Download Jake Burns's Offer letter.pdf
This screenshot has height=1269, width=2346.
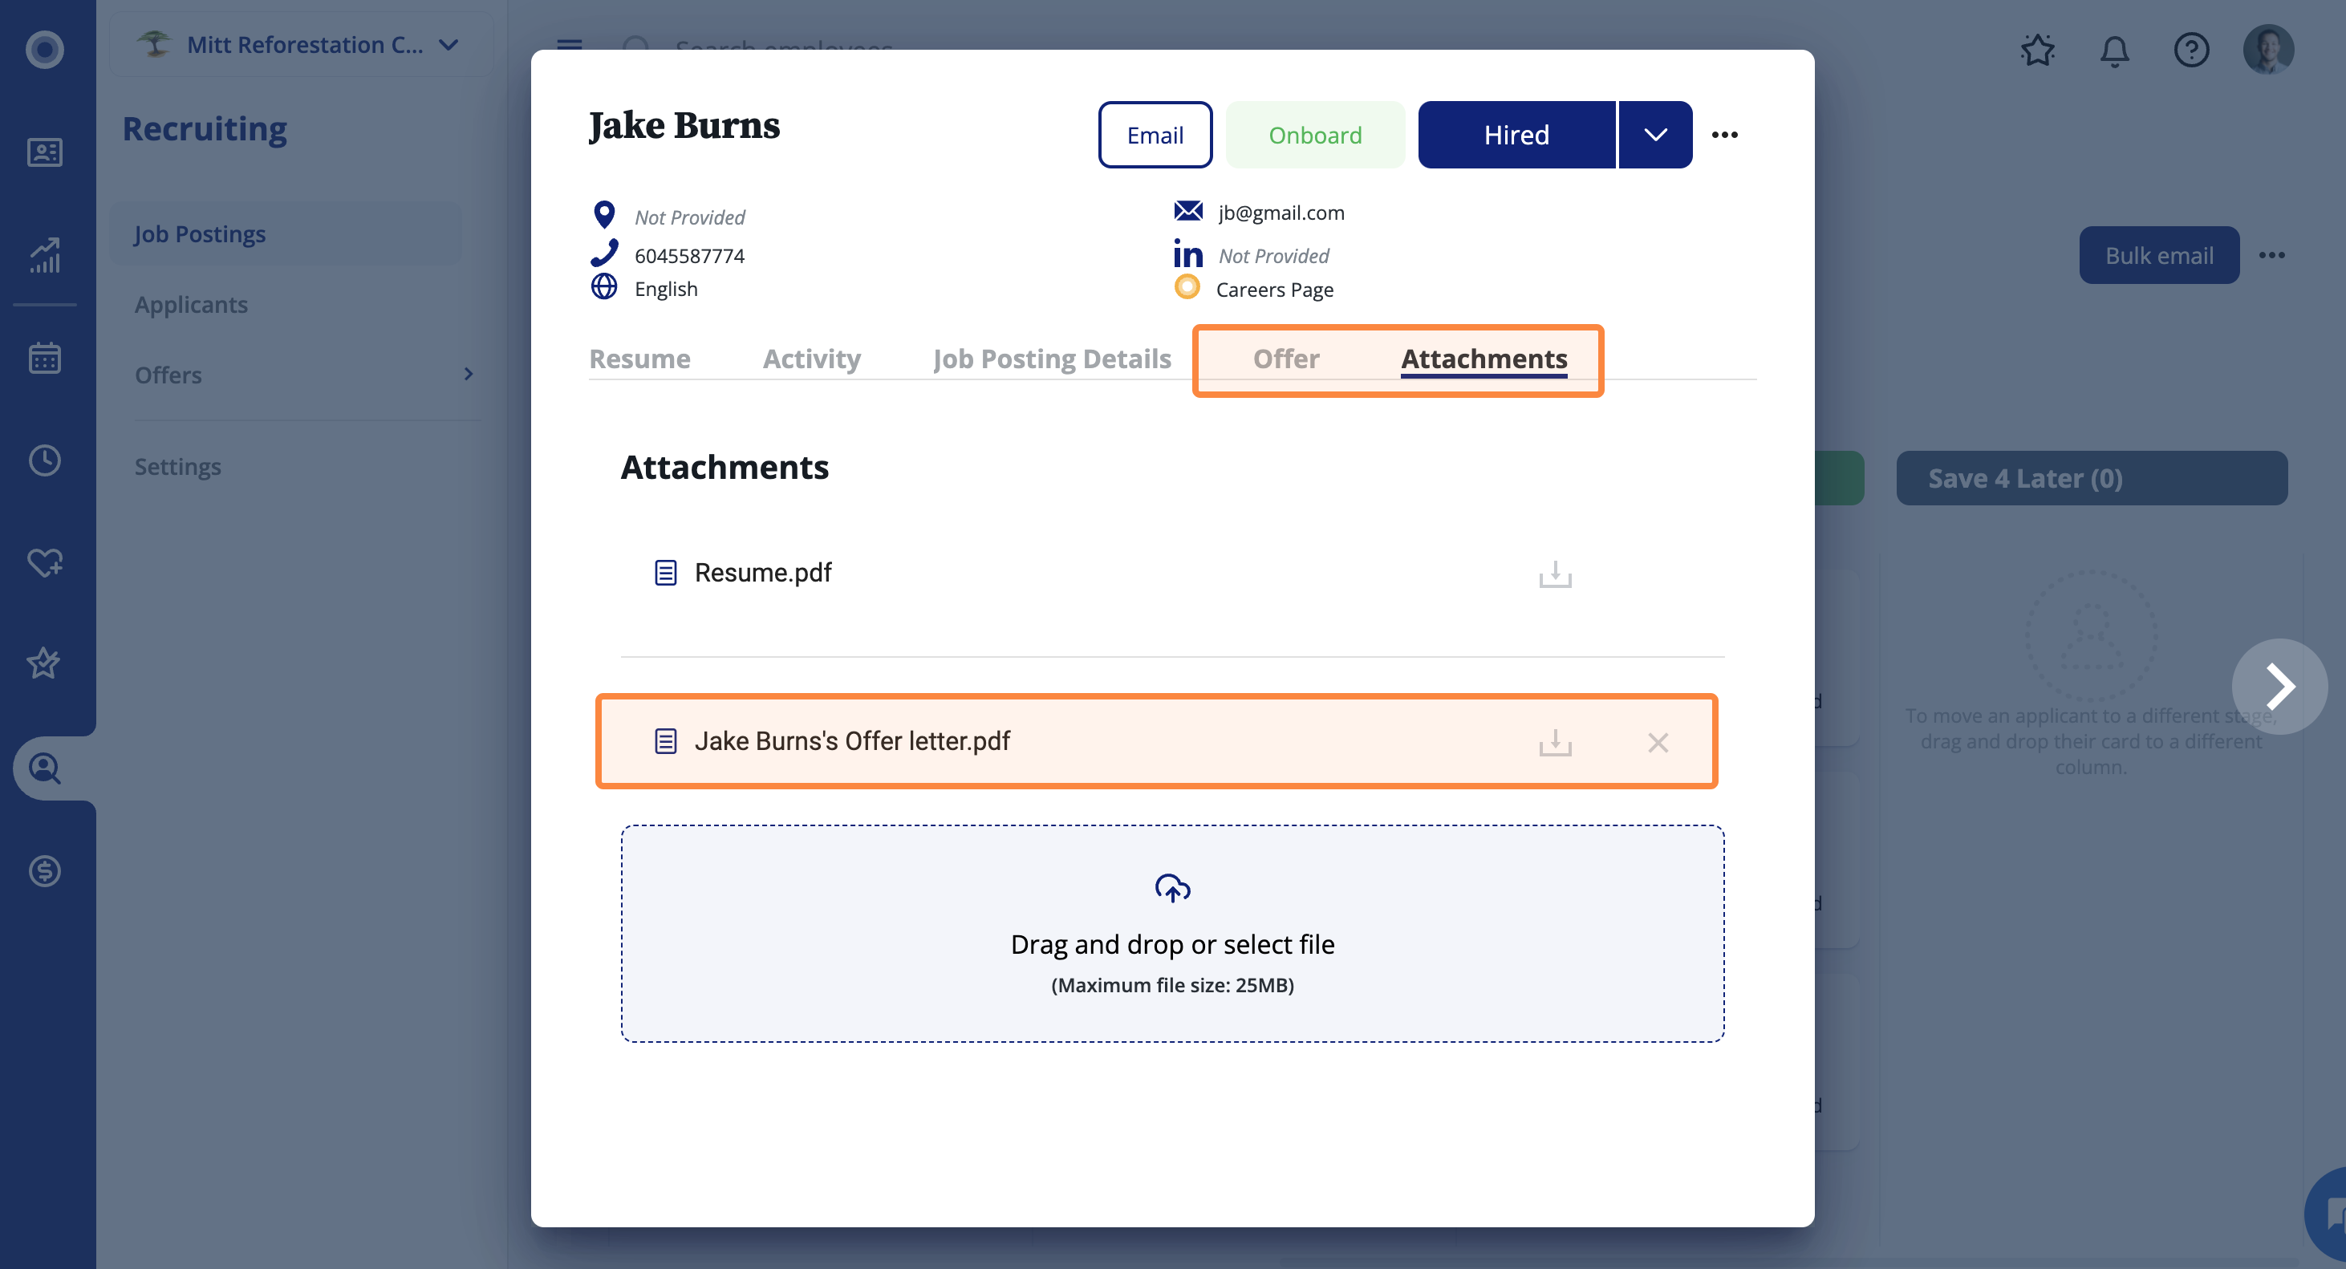click(x=1555, y=742)
